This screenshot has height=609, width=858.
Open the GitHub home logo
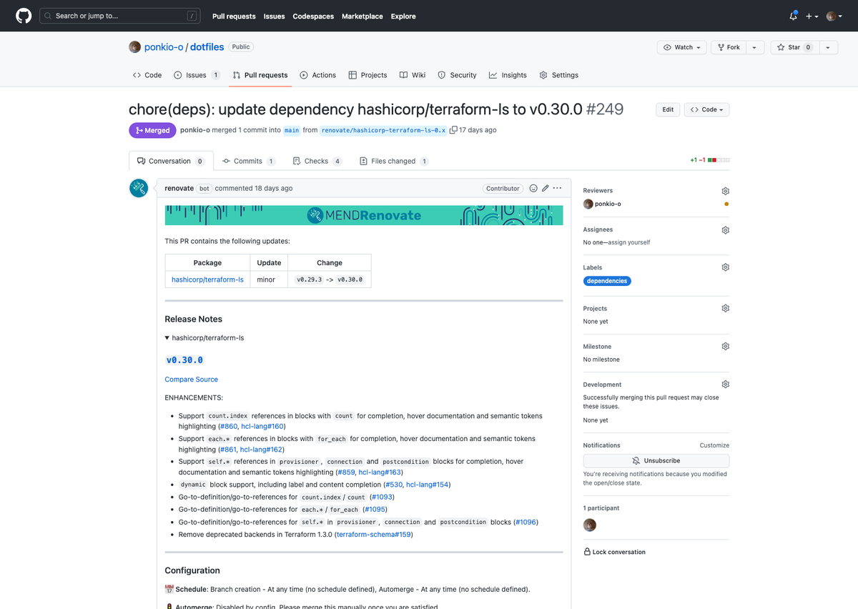click(x=24, y=16)
